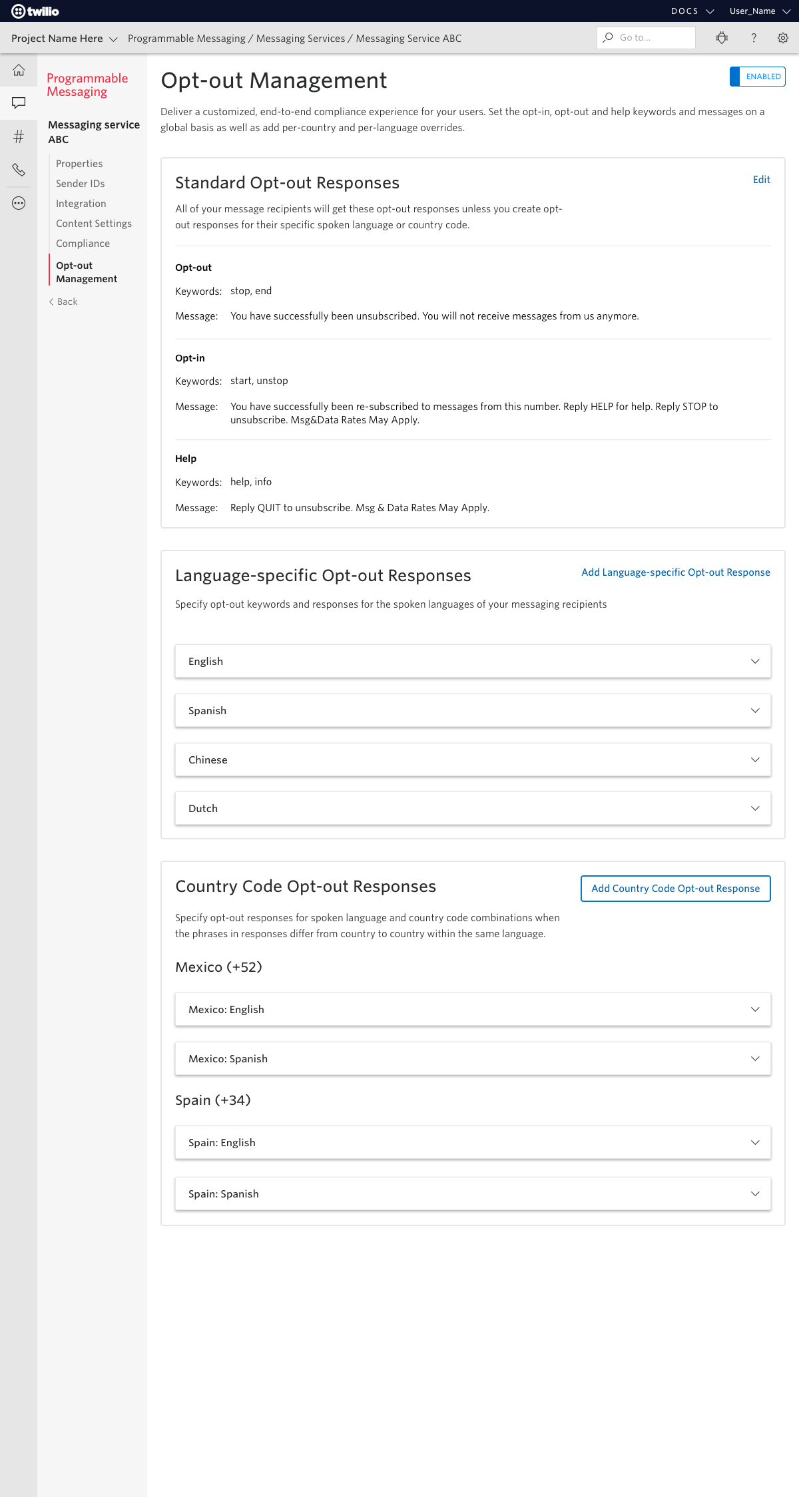
Task: Toggle the ENABLED opt-out switch
Action: pos(757,77)
